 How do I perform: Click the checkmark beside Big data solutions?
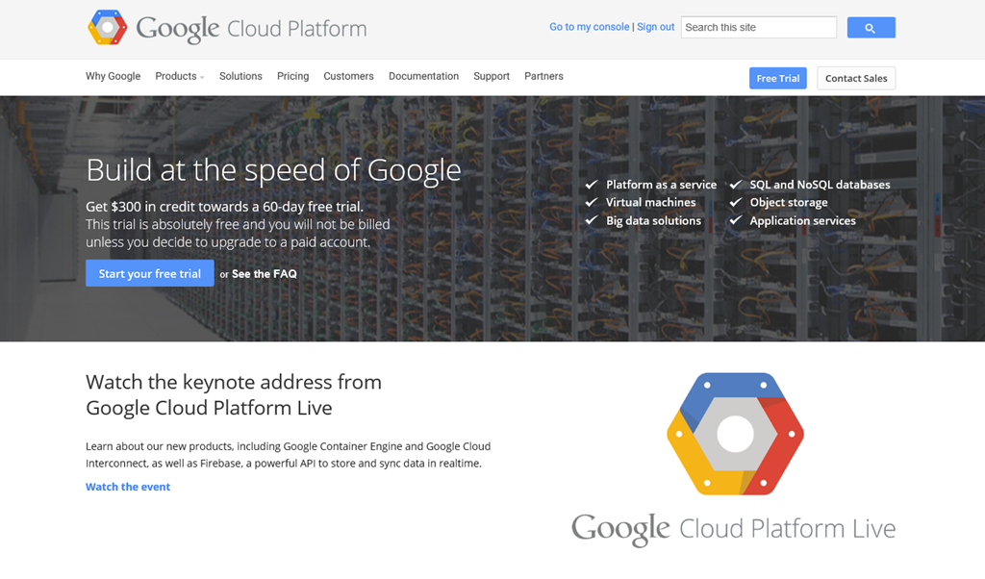click(592, 220)
